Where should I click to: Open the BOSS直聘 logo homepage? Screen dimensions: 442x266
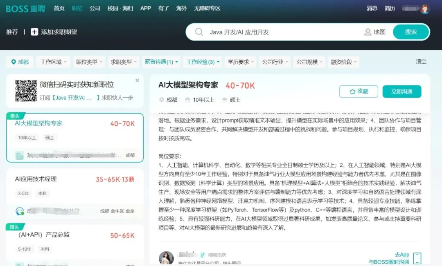click(x=25, y=9)
